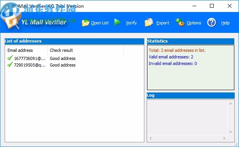Click inside the Log text area
This screenshot has width=239, height=147.
(187, 117)
